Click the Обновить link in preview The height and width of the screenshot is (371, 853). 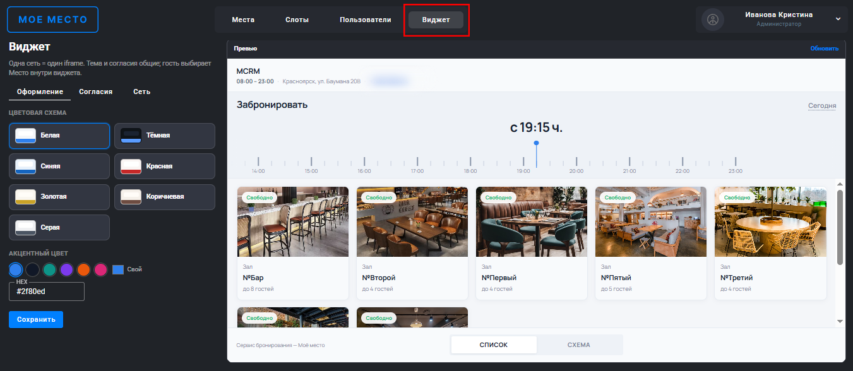coord(825,49)
